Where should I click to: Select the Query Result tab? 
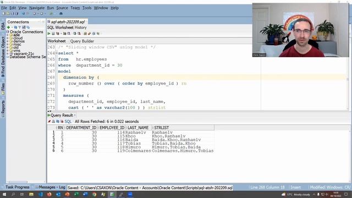tap(62, 115)
